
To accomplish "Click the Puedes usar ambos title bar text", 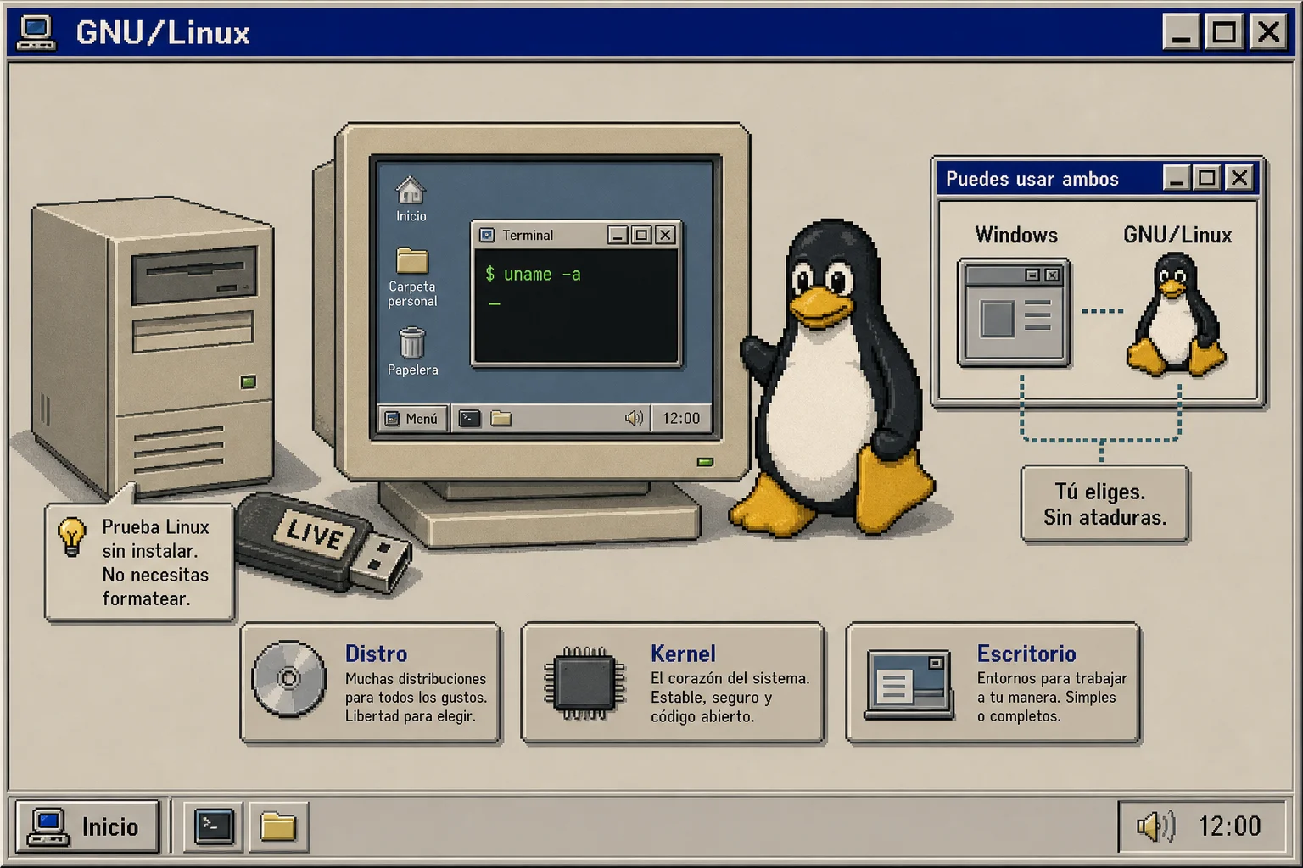I will (1032, 179).
